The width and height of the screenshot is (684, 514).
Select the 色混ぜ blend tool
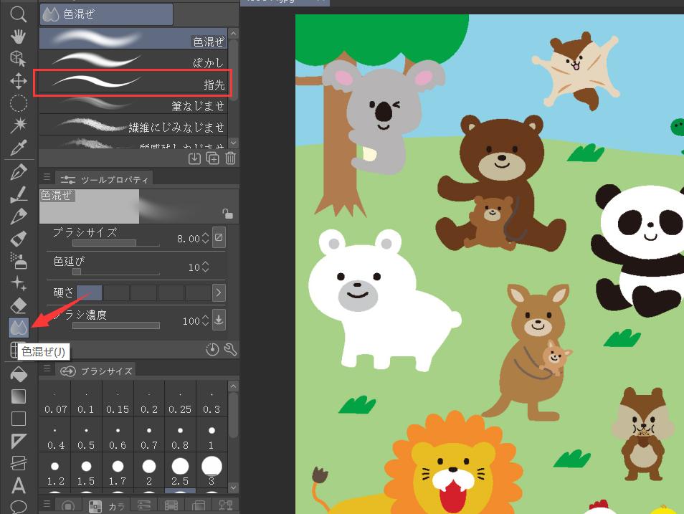(19, 328)
